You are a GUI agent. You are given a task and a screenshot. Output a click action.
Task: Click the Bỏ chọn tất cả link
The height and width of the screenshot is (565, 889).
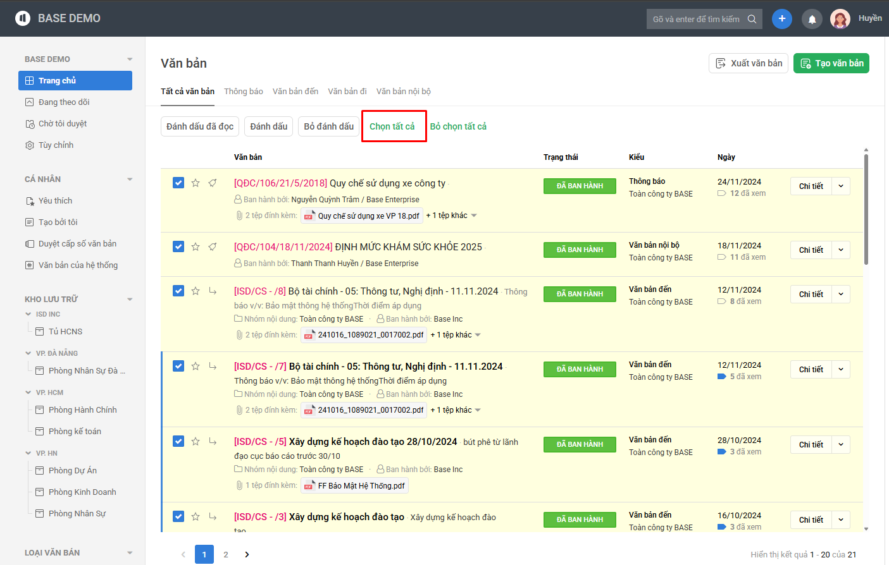coord(458,126)
